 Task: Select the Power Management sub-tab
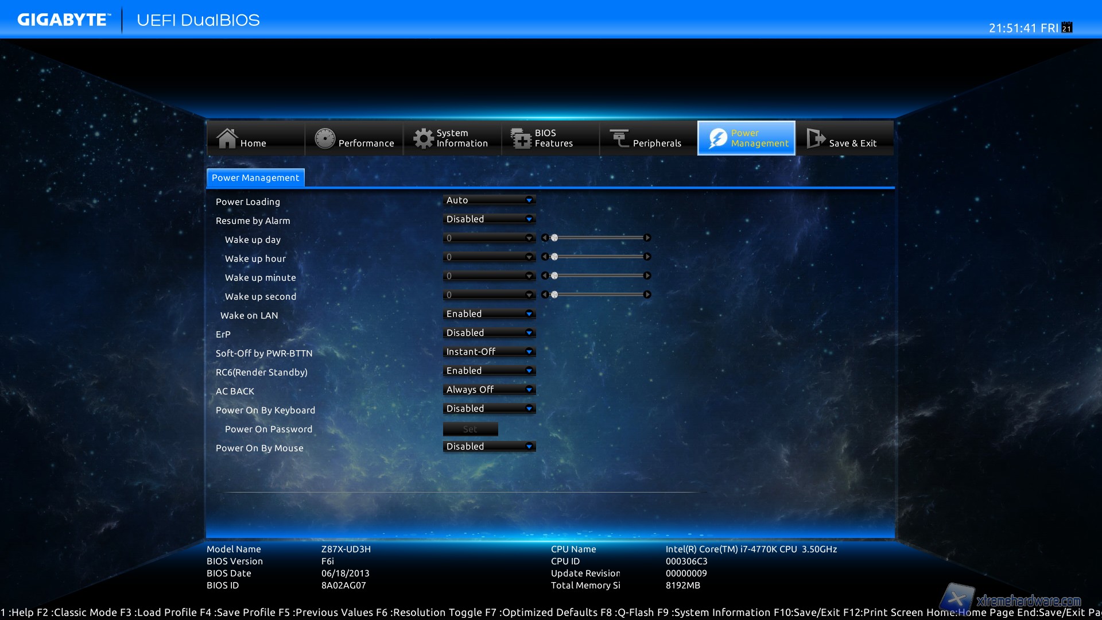255,178
